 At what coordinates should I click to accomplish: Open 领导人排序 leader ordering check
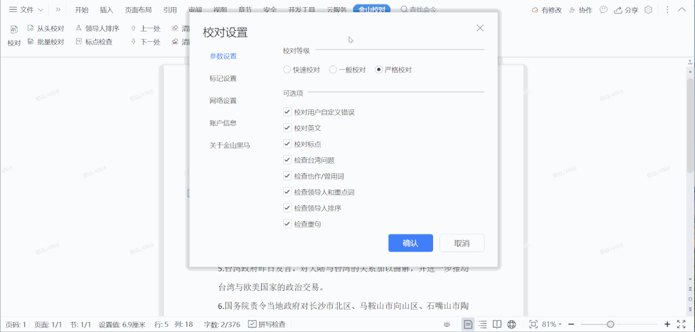pos(98,29)
